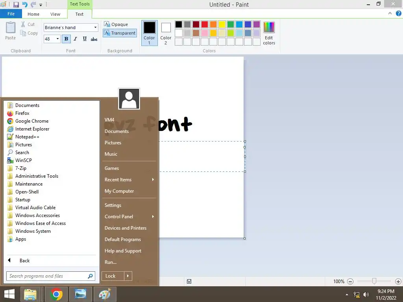The width and height of the screenshot is (403, 302).
Task: Open the Edit colors dialog
Action: coord(269,33)
